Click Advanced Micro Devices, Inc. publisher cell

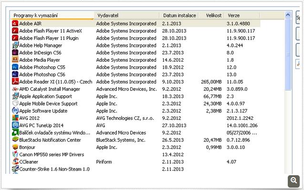pyautogui.click(x=126, y=89)
